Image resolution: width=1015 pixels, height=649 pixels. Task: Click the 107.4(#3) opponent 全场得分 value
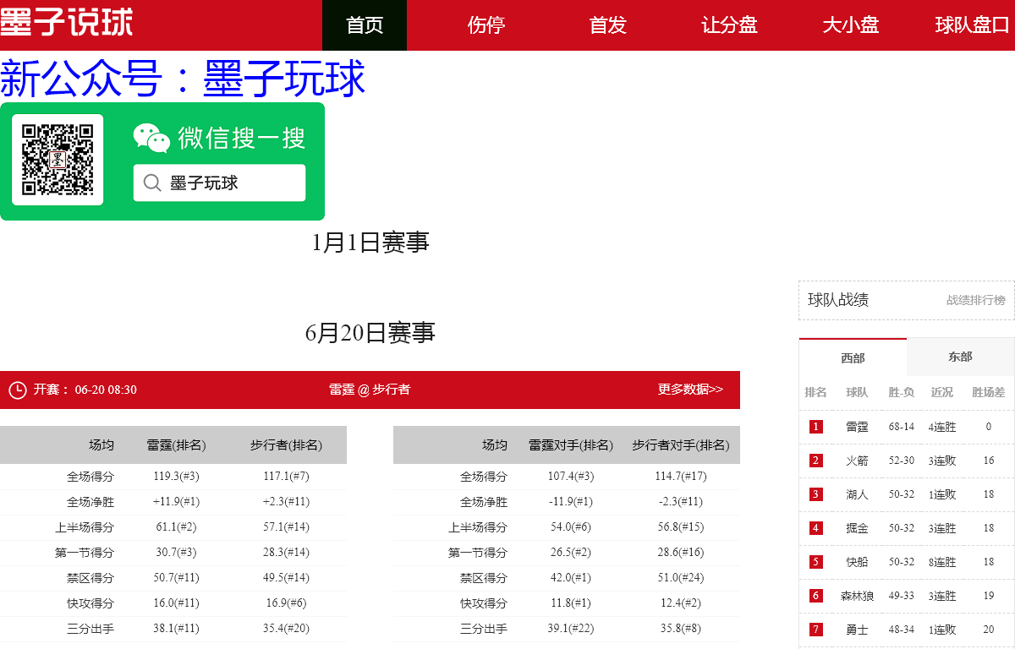click(571, 477)
